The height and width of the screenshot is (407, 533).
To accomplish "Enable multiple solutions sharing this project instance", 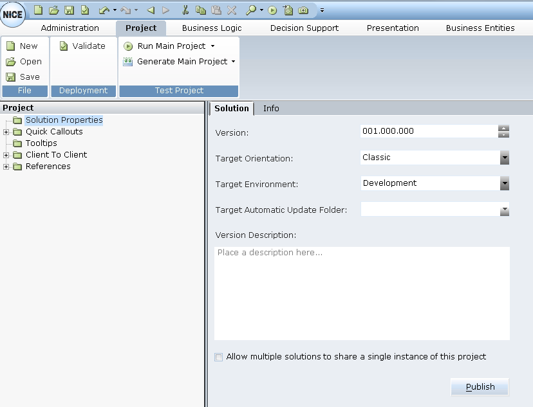I will [x=218, y=357].
